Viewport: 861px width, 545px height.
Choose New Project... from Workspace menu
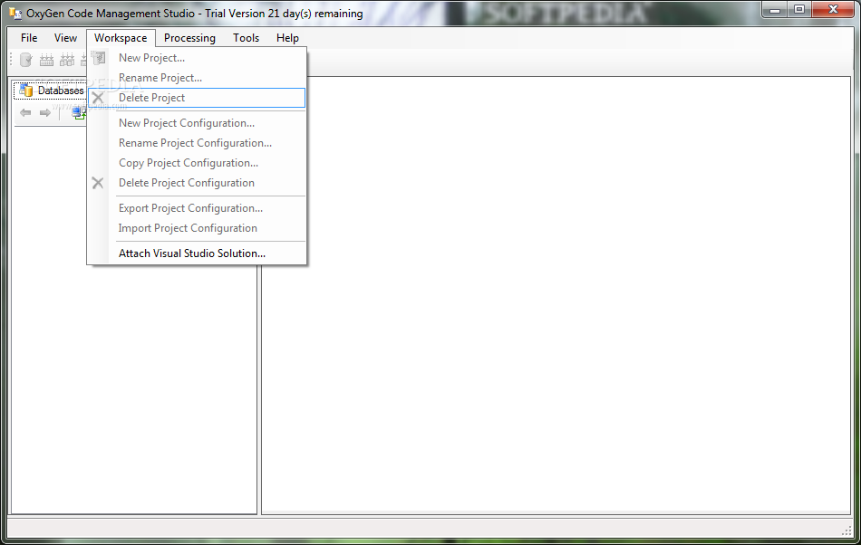point(197,58)
